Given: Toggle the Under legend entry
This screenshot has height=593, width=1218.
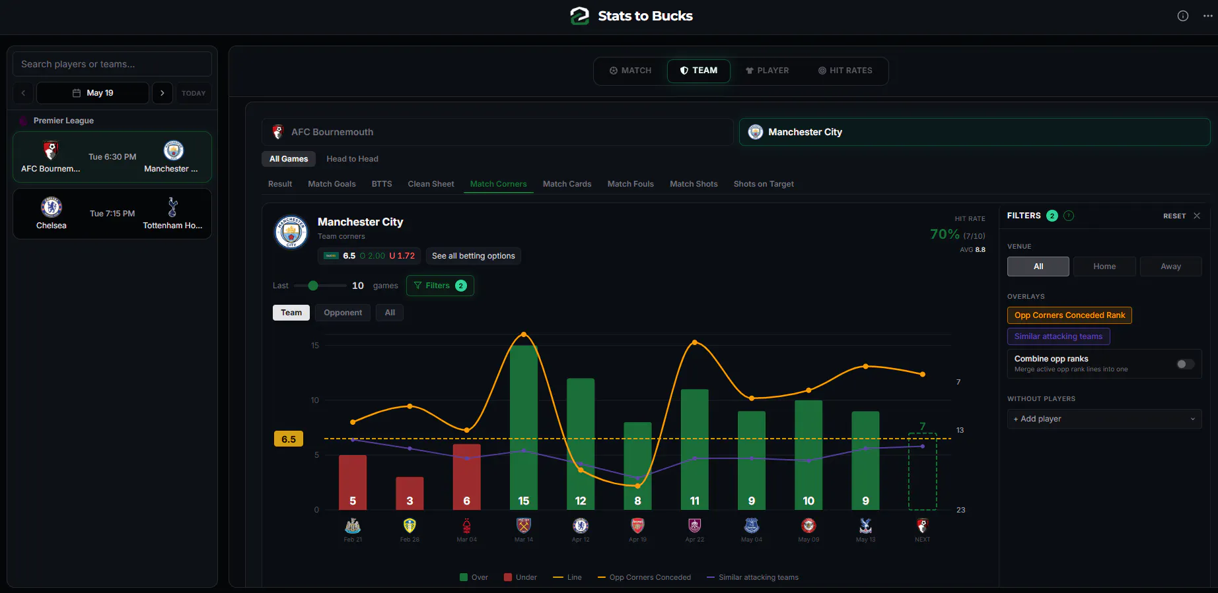Looking at the screenshot, I should tap(520, 578).
